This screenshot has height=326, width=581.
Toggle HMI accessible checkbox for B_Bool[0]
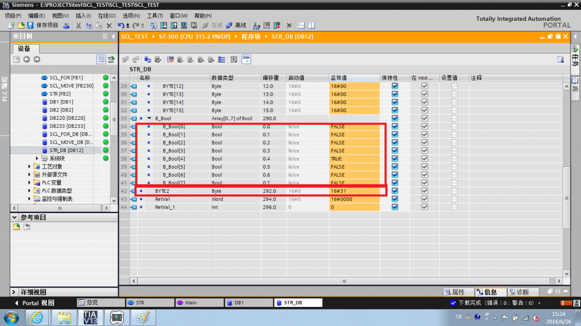tap(424, 127)
